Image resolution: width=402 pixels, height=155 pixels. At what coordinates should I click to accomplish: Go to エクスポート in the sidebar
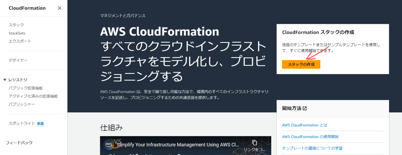20,41
